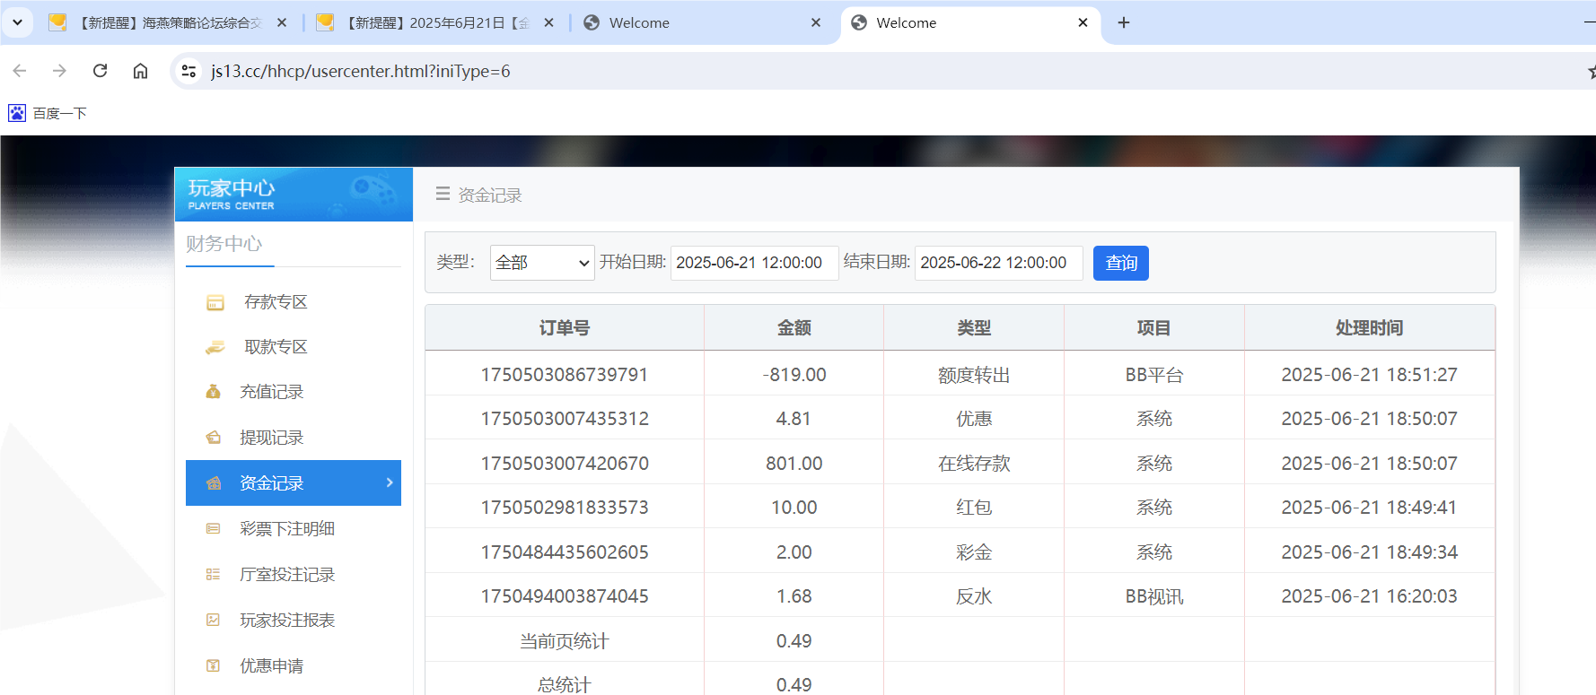The height and width of the screenshot is (695, 1596).
Task: Click the 开始日期 start date field
Action: click(x=753, y=263)
